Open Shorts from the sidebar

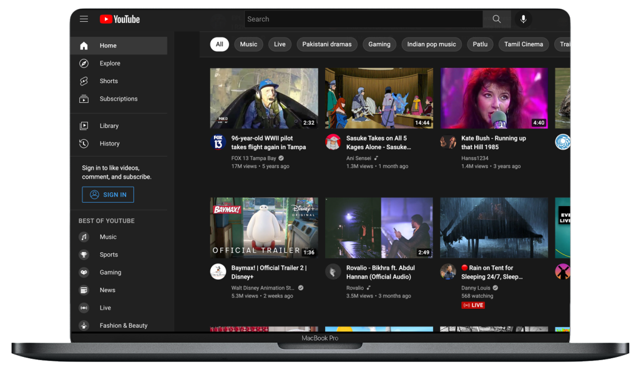point(119,81)
